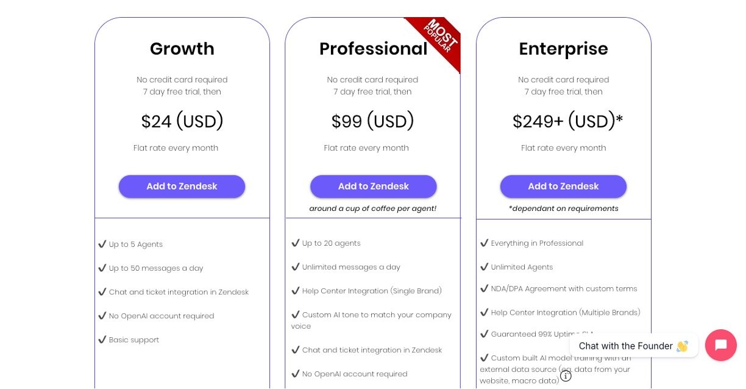This screenshot has width=746, height=389.
Task: Click the Professional plan heading
Action: (x=373, y=49)
